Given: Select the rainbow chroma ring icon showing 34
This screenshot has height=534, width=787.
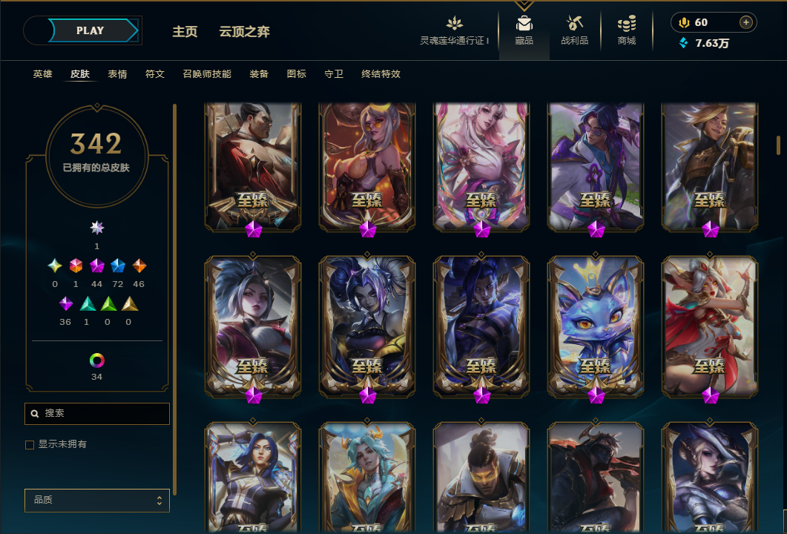Looking at the screenshot, I should click(x=97, y=360).
